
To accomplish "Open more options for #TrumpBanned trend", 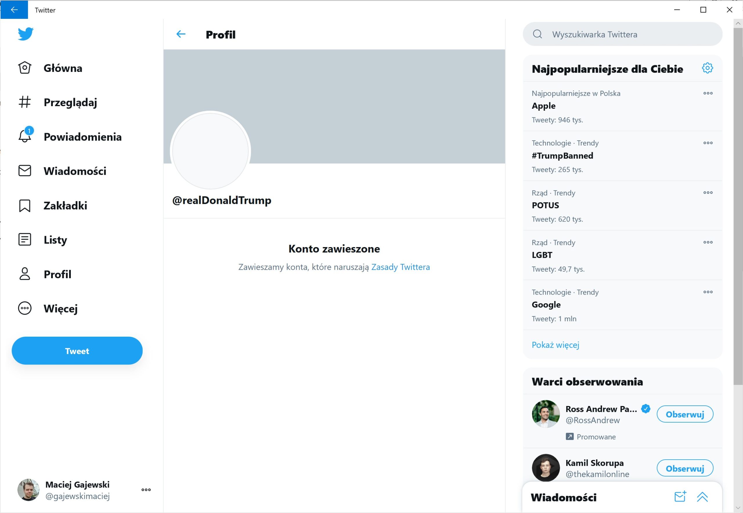I will (708, 143).
